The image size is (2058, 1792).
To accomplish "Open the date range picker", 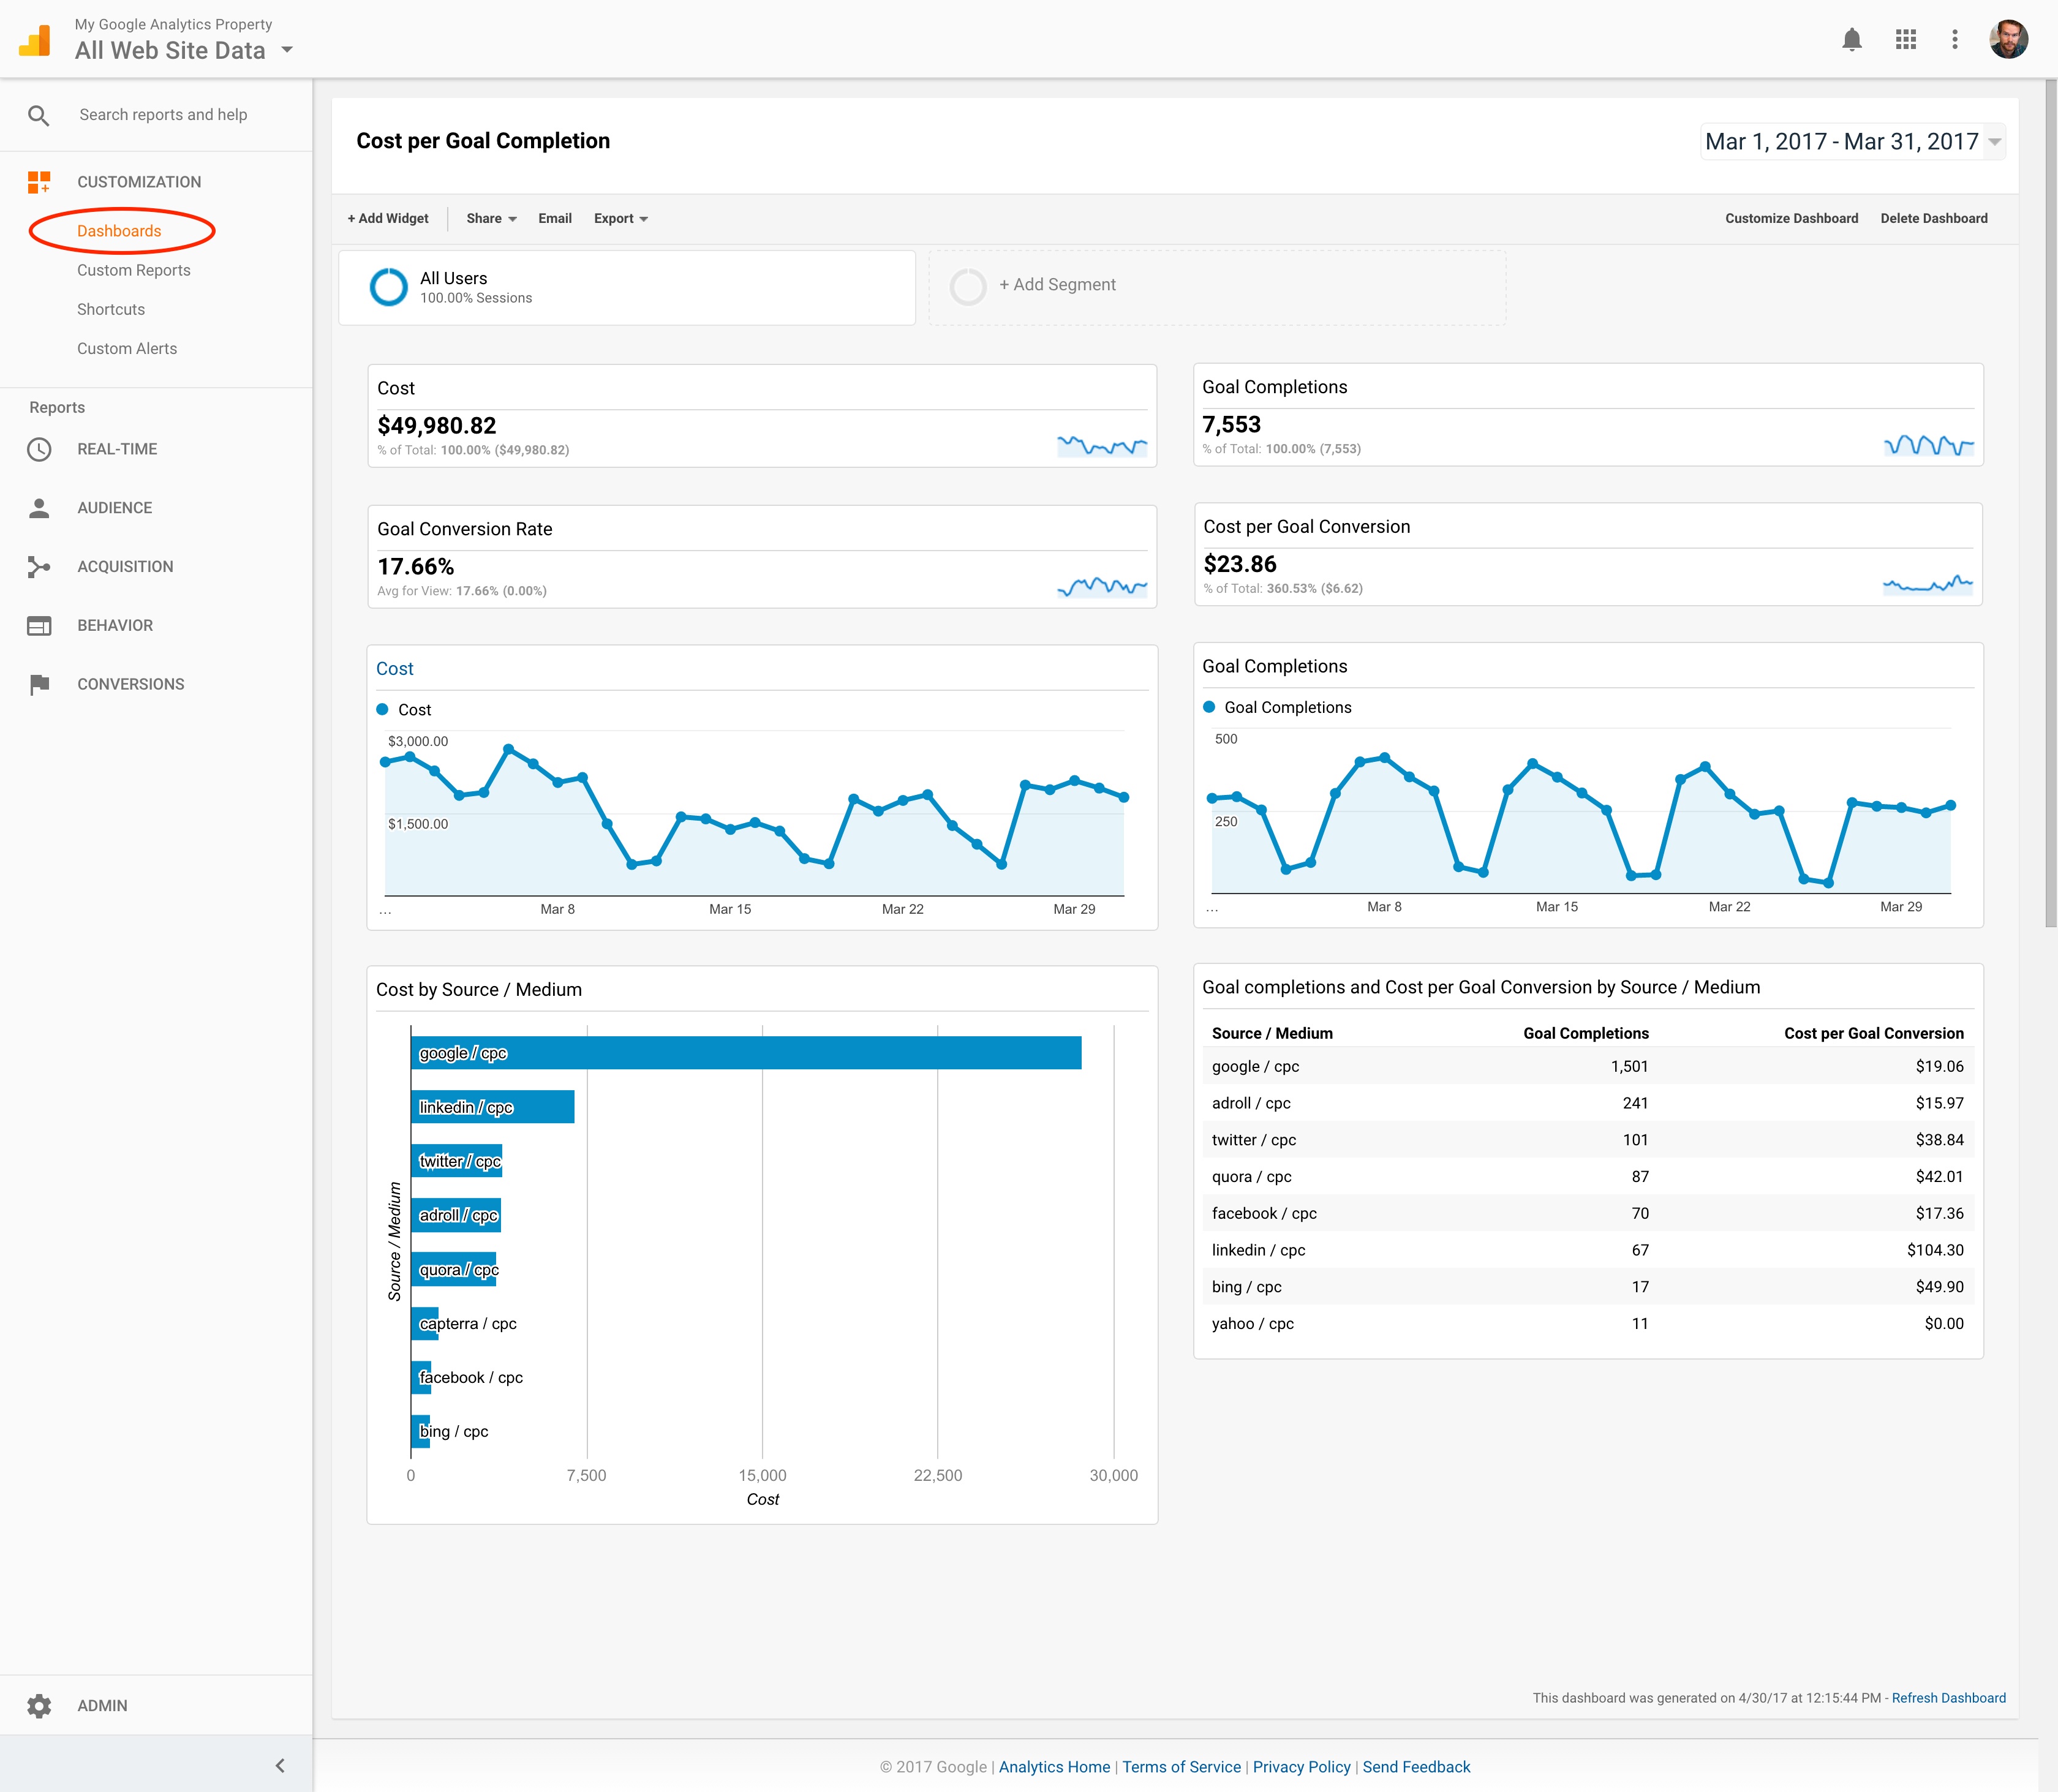I will pos(1852,142).
